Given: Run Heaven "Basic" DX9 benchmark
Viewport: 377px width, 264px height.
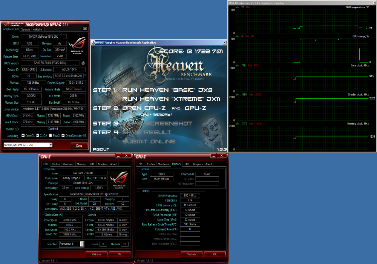Looking at the screenshot, I should pyautogui.click(x=167, y=90).
